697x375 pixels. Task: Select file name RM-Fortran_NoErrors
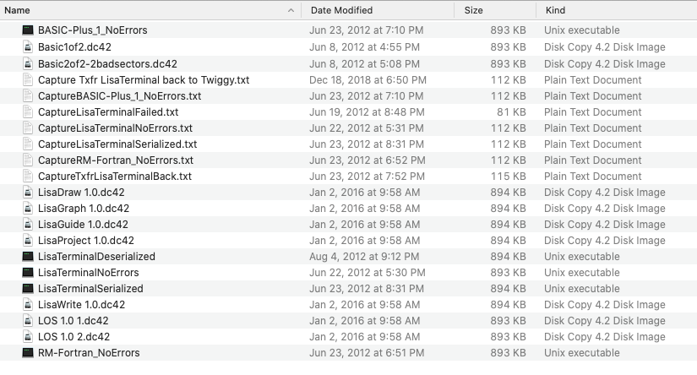89,353
